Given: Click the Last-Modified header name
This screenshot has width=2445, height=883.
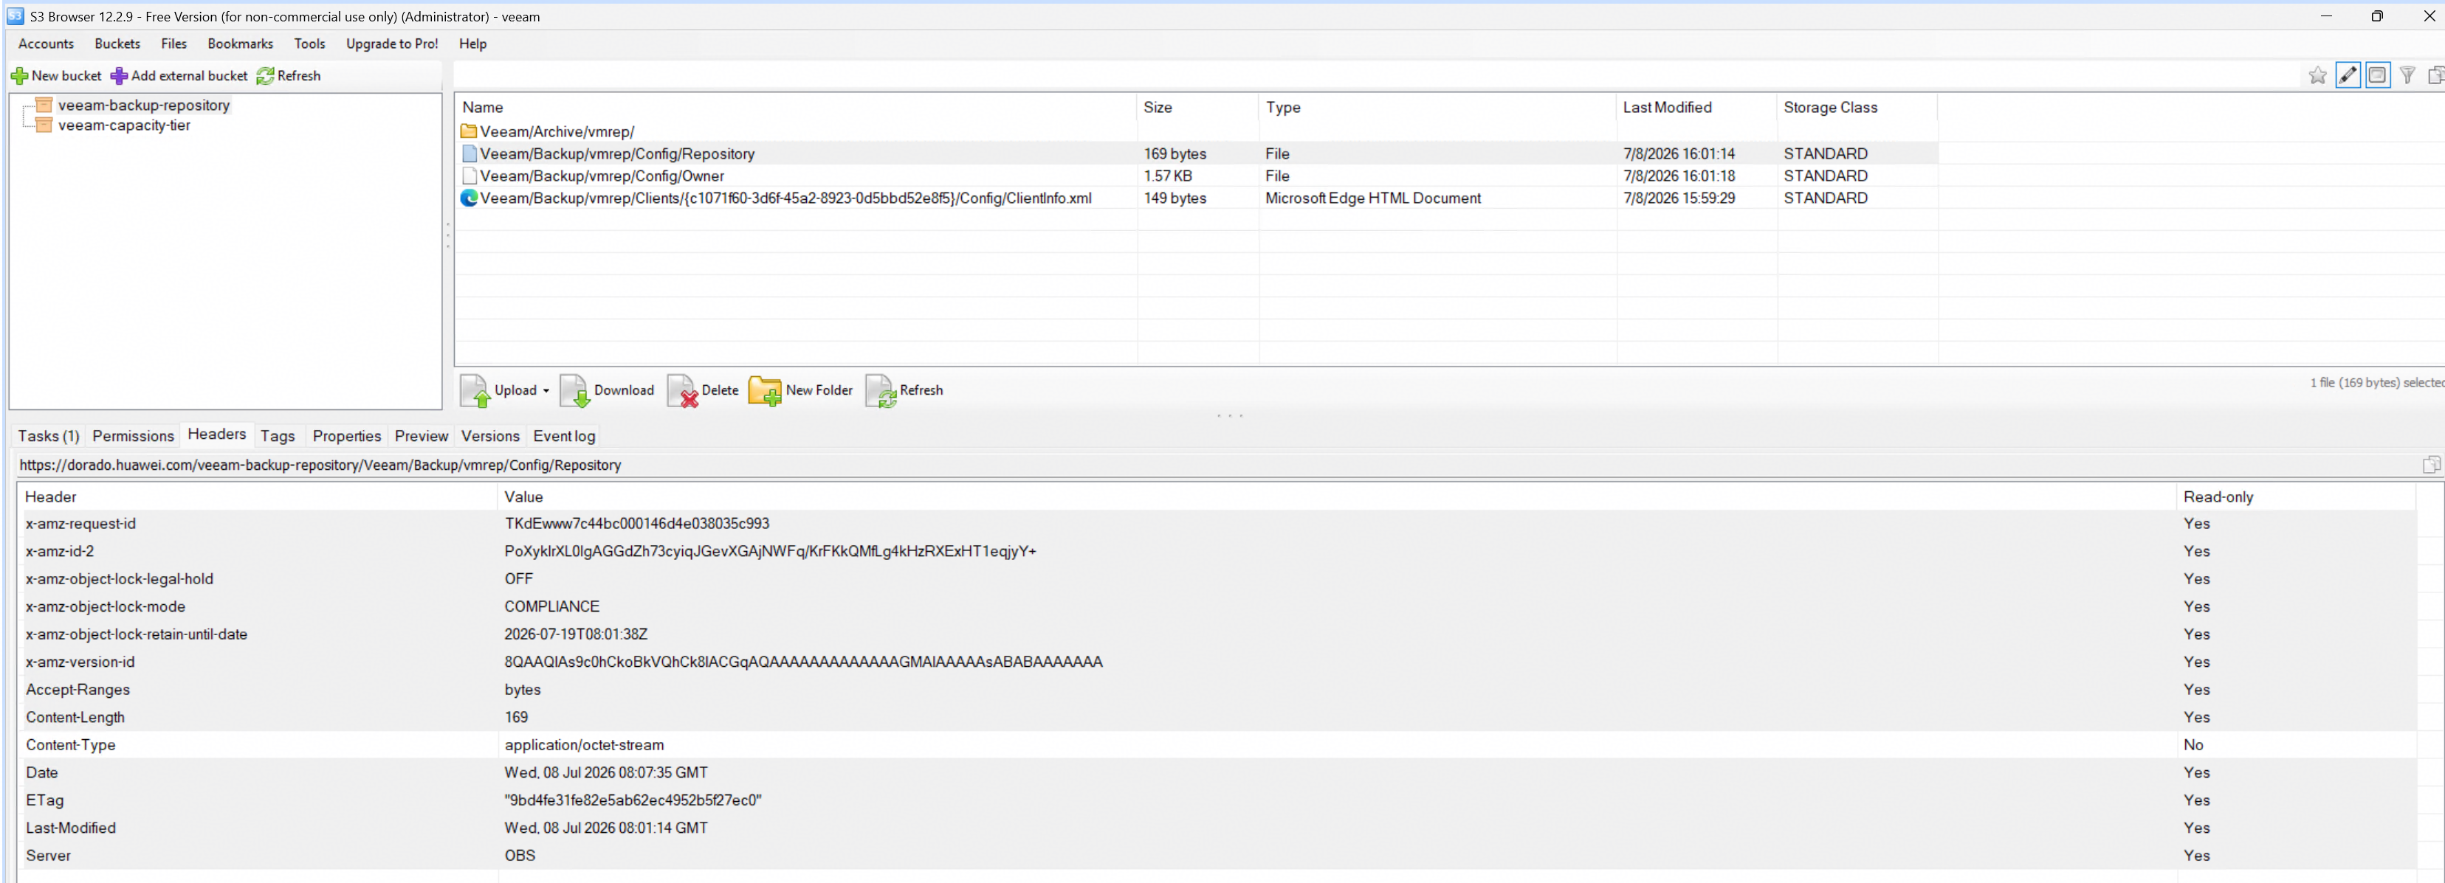Looking at the screenshot, I should click(x=71, y=828).
